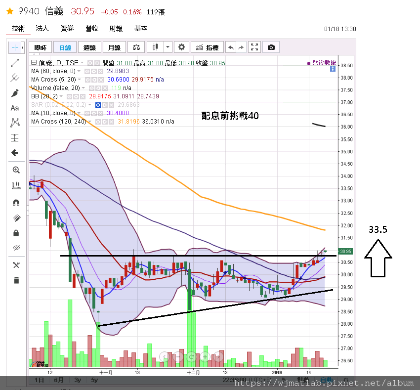The width and height of the screenshot is (420, 390).
Task: Open MA (60, close, 0) dropdown
Action: (x=79, y=71)
